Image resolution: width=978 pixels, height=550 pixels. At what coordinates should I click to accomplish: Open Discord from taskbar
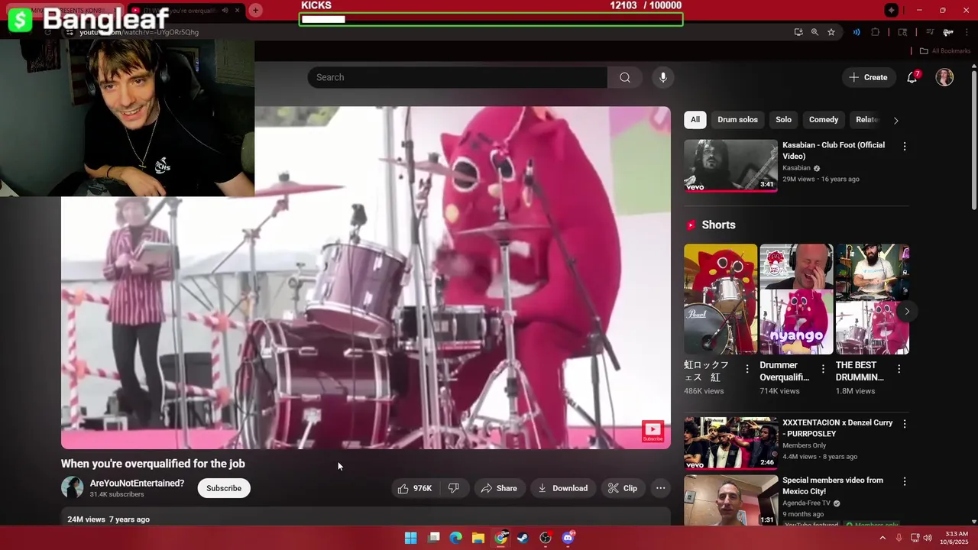coord(568,538)
